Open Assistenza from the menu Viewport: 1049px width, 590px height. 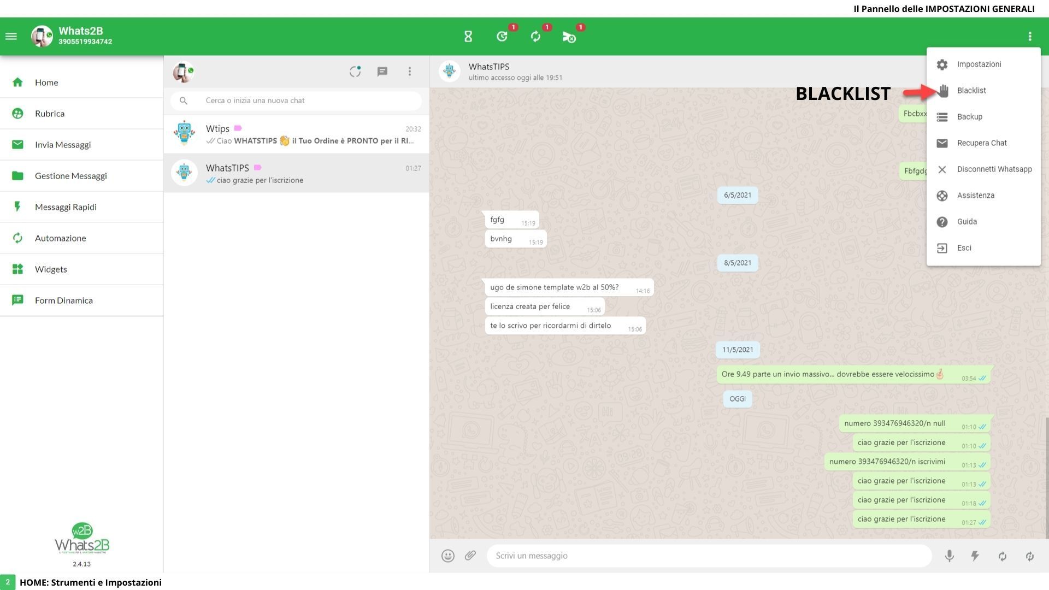point(983,196)
